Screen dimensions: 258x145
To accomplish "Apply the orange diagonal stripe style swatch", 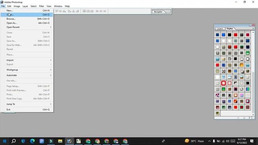I will pos(235,101).
